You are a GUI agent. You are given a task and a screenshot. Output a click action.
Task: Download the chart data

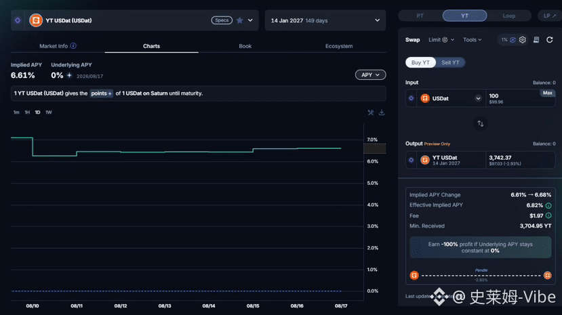pyautogui.click(x=382, y=112)
